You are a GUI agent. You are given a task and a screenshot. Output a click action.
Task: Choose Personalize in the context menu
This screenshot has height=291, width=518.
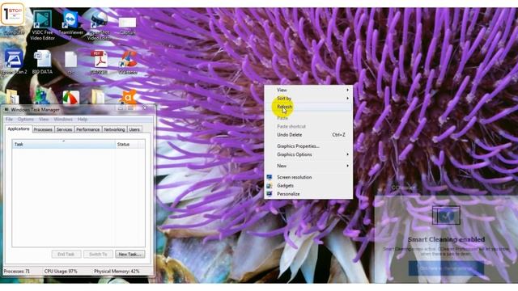[x=308, y=194]
